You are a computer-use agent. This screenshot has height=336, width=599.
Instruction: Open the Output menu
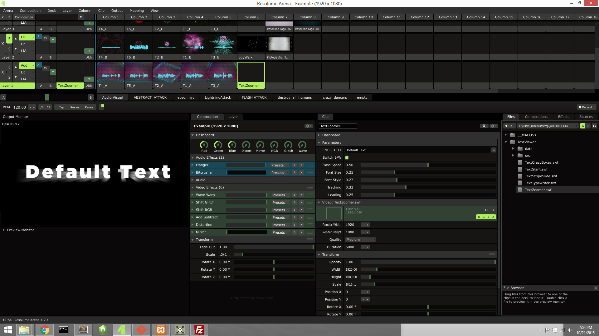[x=117, y=10]
